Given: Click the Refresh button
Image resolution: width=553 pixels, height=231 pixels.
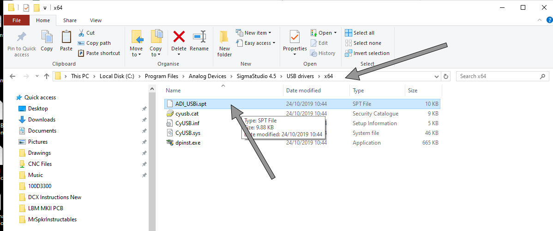Looking at the screenshot, I should 446,76.
